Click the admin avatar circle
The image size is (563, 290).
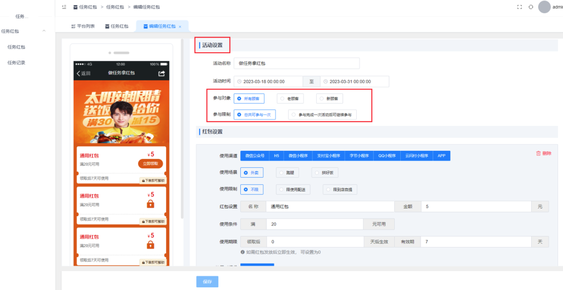[544, 7]
